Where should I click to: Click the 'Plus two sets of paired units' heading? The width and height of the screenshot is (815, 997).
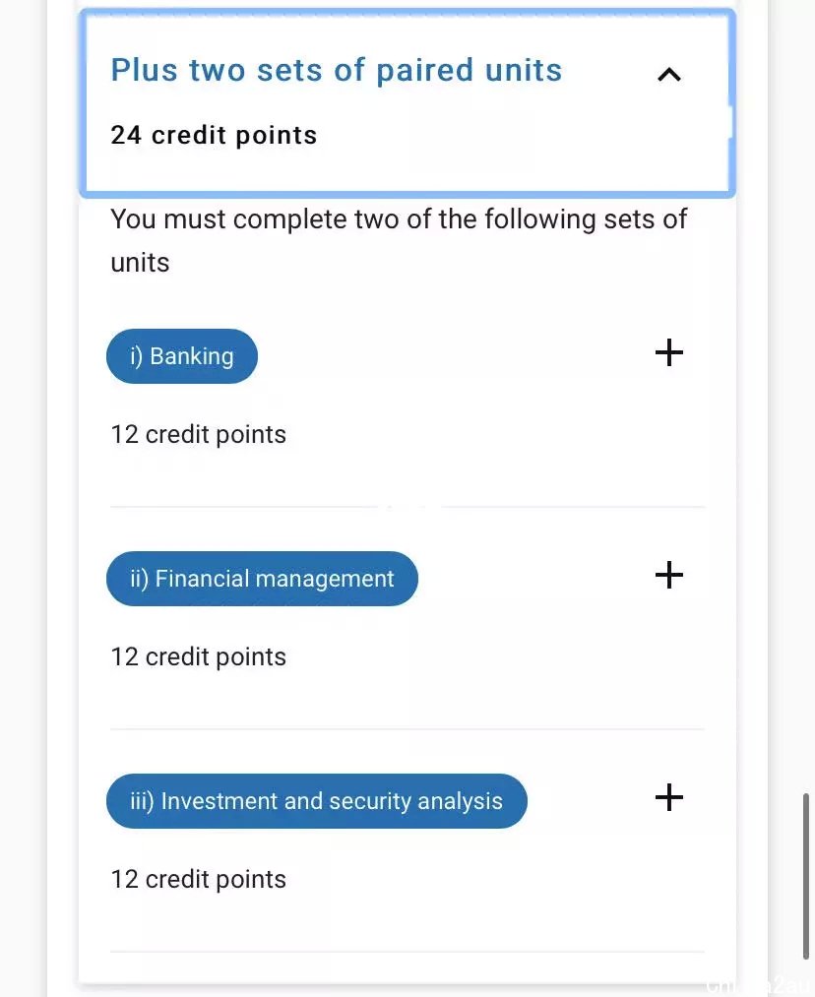pyautogui.click(x=337, y=70)
